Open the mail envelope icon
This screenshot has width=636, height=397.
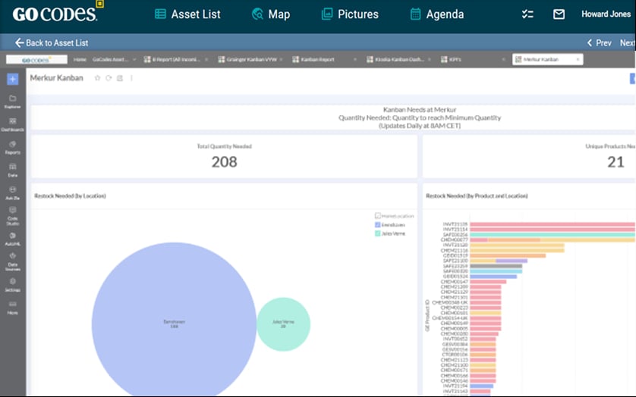559,14
